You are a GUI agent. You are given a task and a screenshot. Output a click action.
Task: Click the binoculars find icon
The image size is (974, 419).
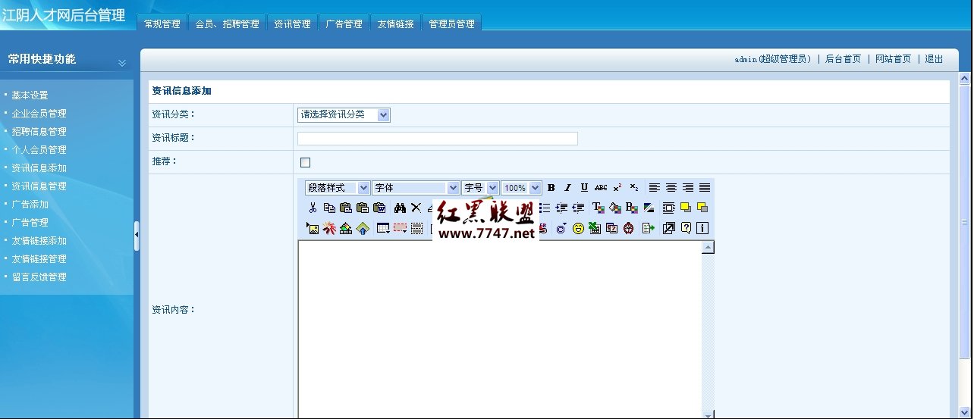click(400, 208)
